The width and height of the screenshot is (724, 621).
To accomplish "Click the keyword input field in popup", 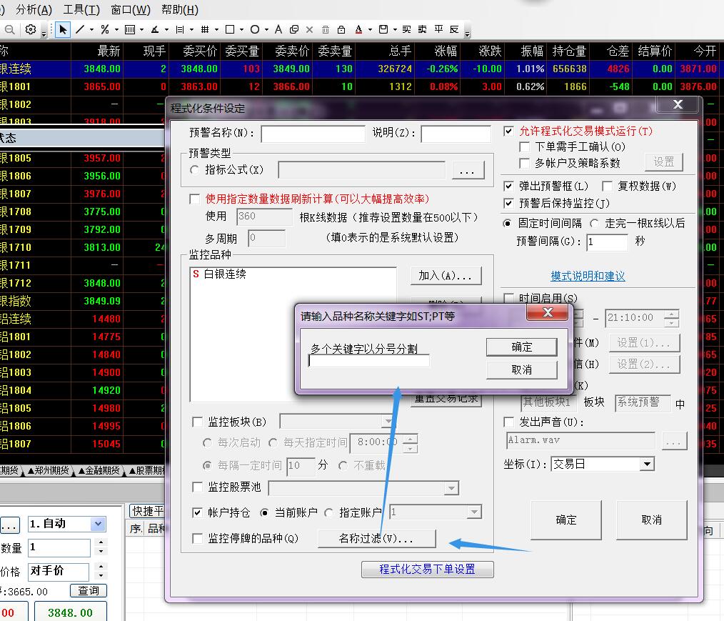I will (368, 362).
